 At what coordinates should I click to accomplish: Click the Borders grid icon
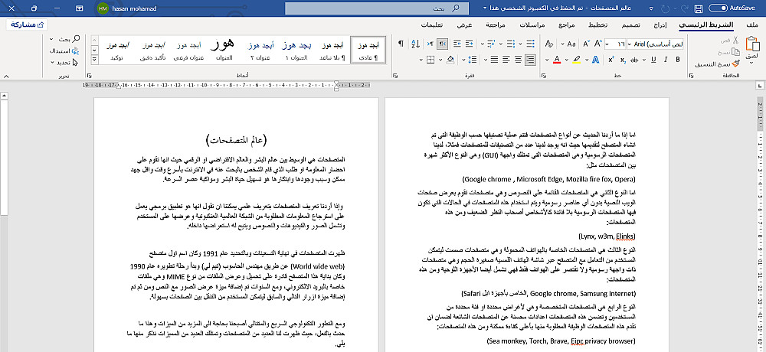pos(430,60)
